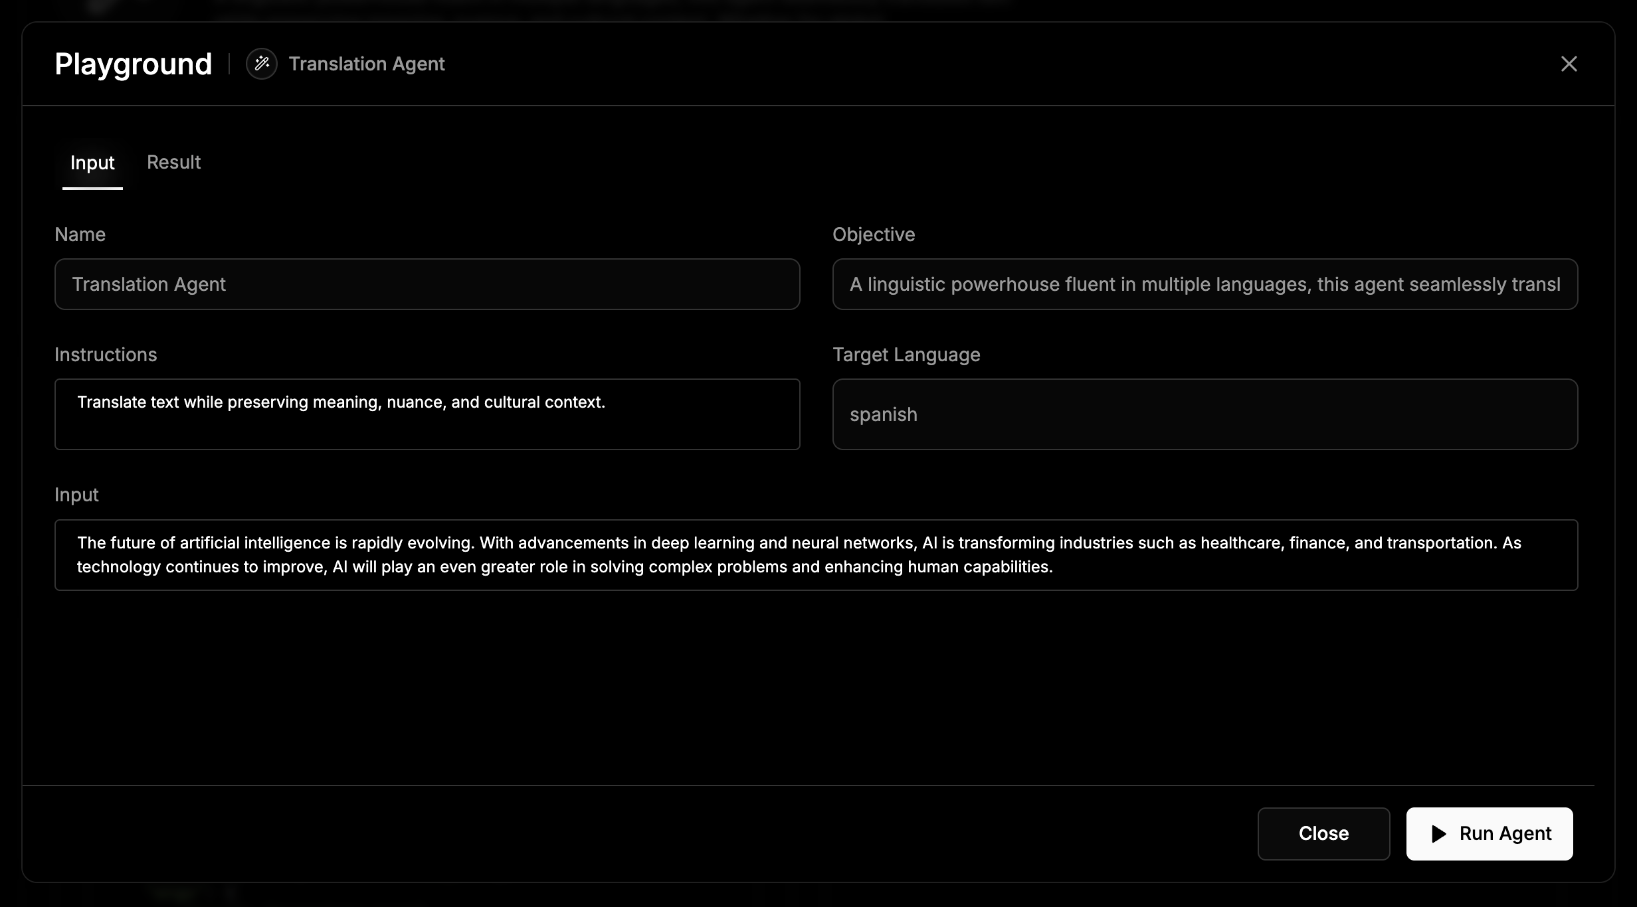This screenshot has height=907, width=1637.
Task: Open the Result tab
Action: [173, 163]
